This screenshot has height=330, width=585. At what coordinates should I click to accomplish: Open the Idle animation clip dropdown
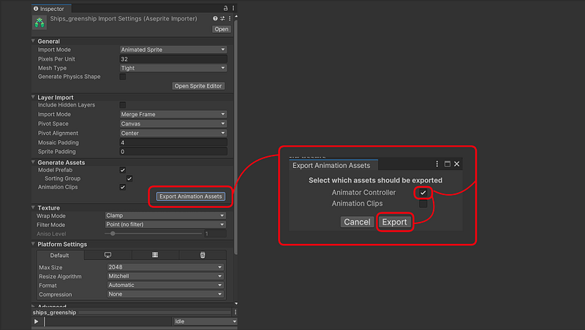click(205, 321)
